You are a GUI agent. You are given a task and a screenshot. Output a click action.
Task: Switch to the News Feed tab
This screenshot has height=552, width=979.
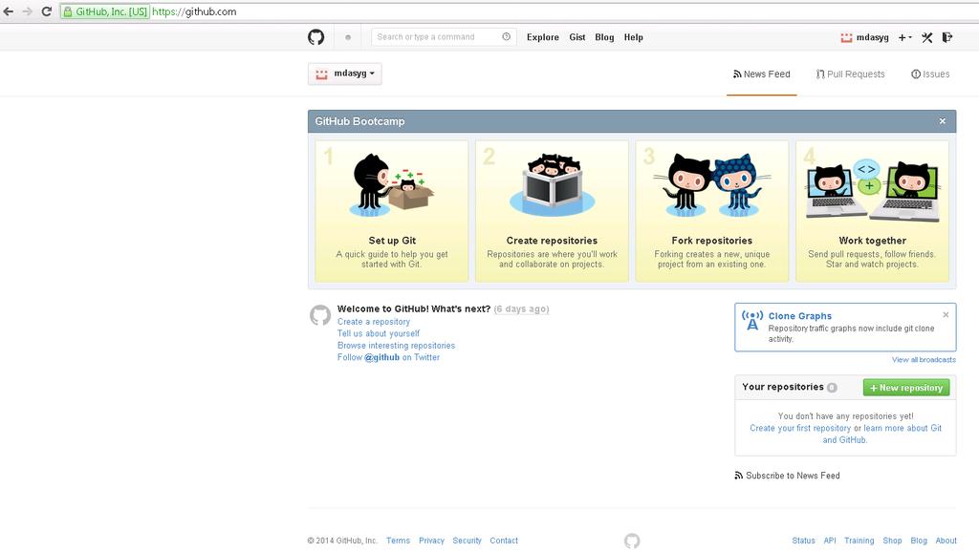coord(762,74)
